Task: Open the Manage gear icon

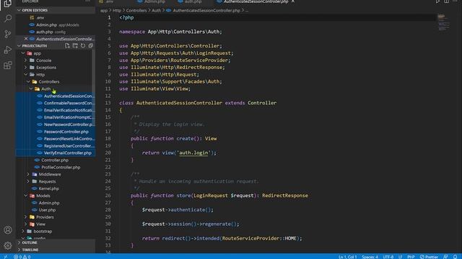Action: (x=8, y=245)
